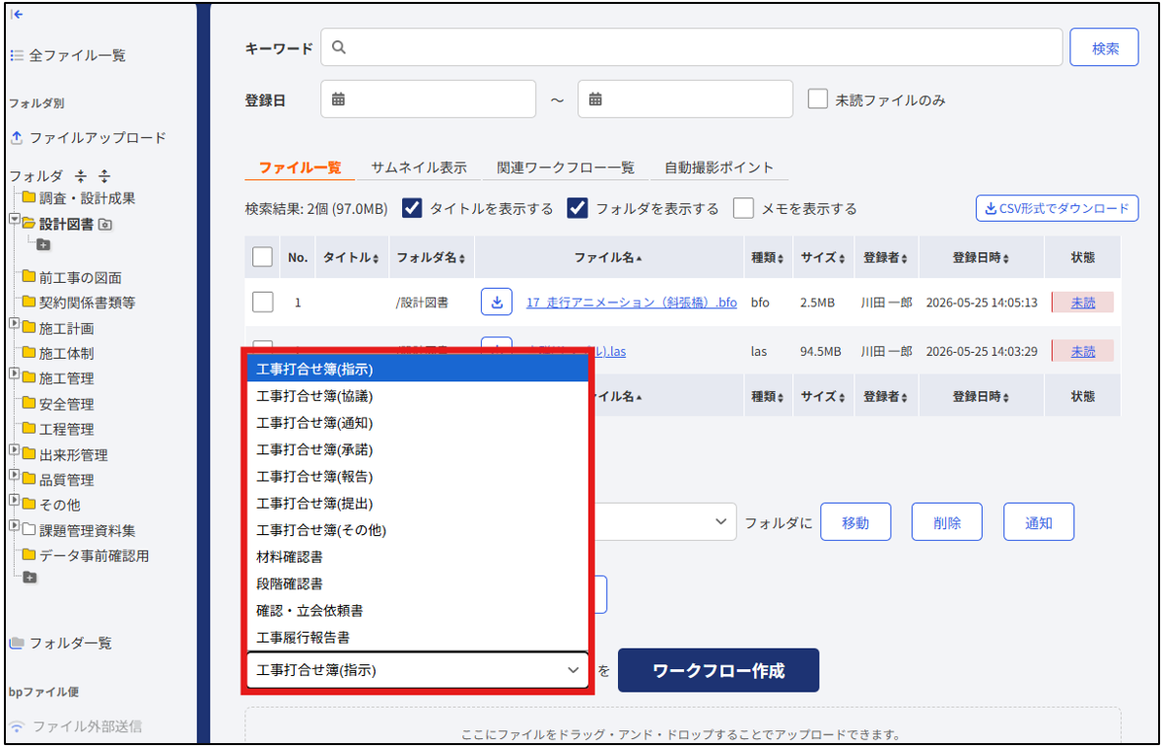
Task: Sort by フォルダ名 column arrows
Action: tap(462, 258)
